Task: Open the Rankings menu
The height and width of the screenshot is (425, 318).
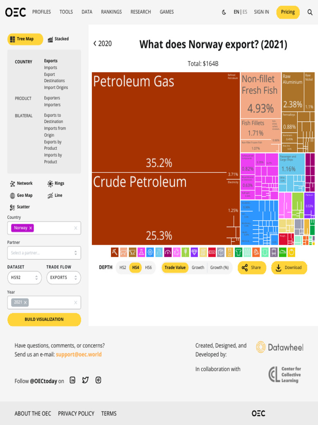Action: [x=111, y=12]
